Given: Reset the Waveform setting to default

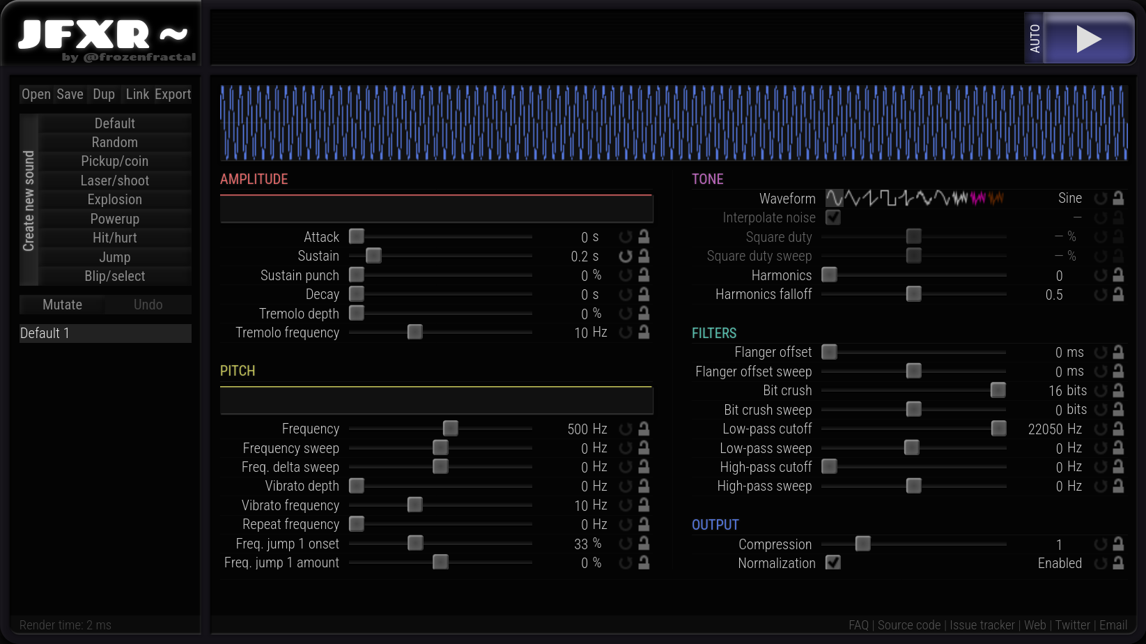Looking at the screenshot, I should 1101,199.
